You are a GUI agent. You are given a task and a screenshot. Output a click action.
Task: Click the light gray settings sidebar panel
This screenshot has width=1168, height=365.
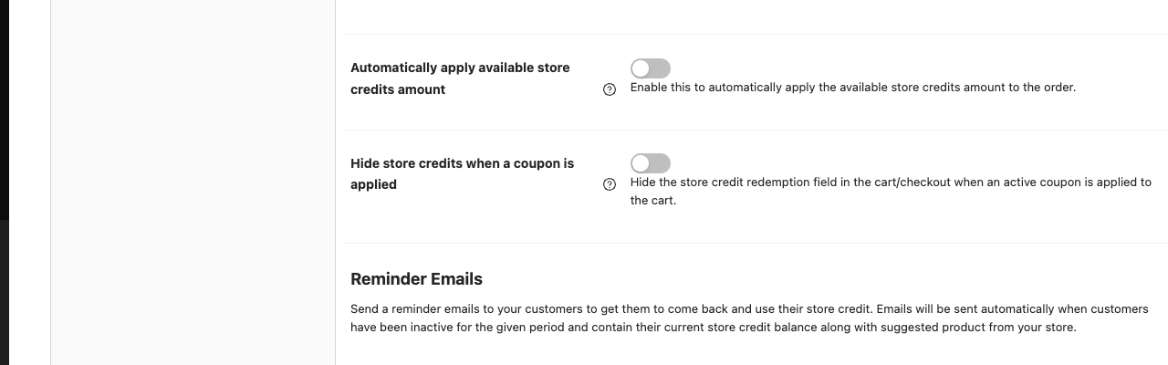coord(193,182)
